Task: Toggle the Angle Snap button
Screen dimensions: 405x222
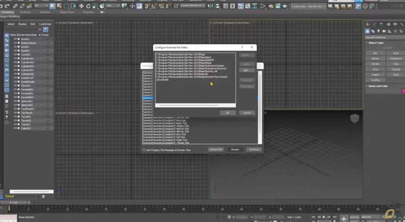Action: coord(154,6)
